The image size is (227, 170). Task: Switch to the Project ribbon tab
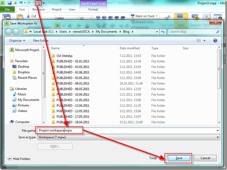[57, 10]
